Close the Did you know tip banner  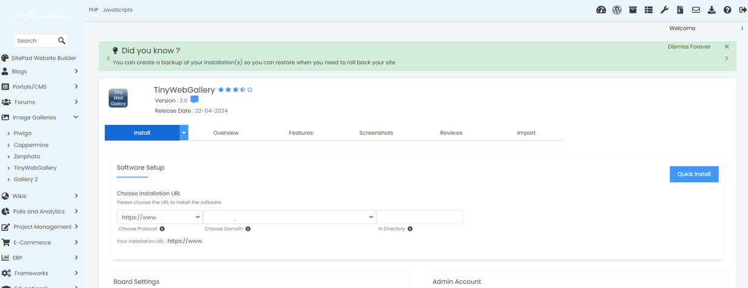727,47
